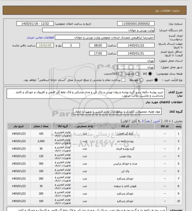
Task: Click the remaining days field showing 3
Action: (71, 45)
